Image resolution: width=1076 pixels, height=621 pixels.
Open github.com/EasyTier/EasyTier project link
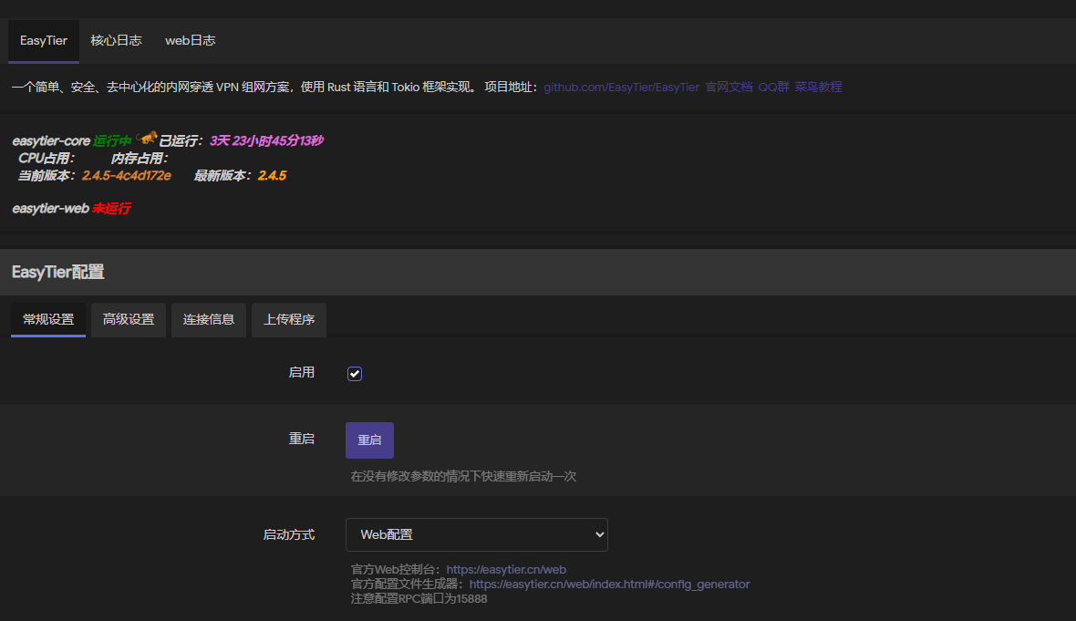coord(621,88)
